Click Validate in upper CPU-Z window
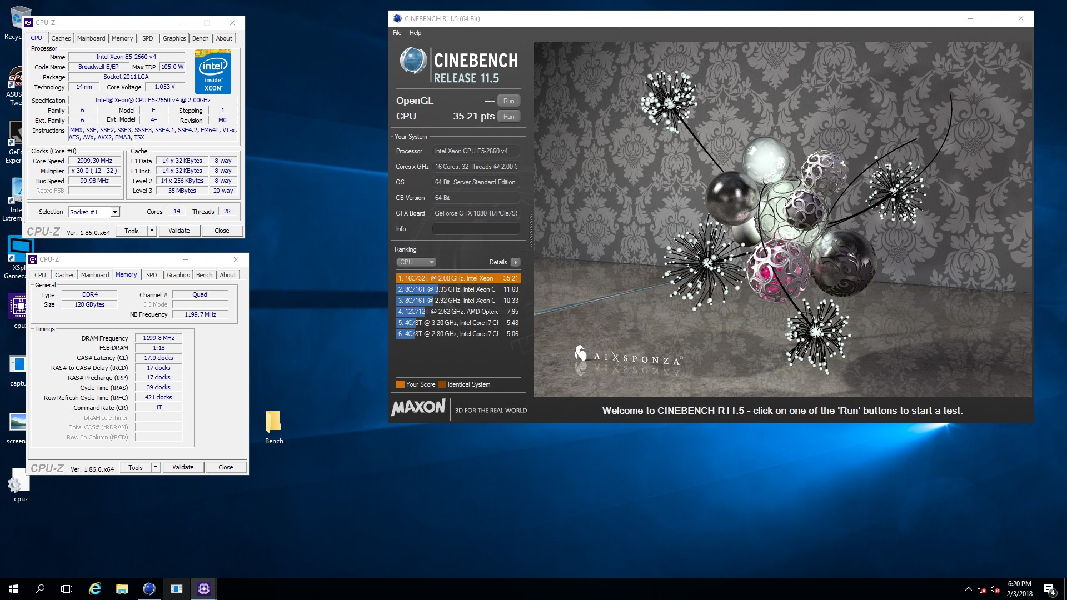1067x600 pixels. click(x=179, y=231)
